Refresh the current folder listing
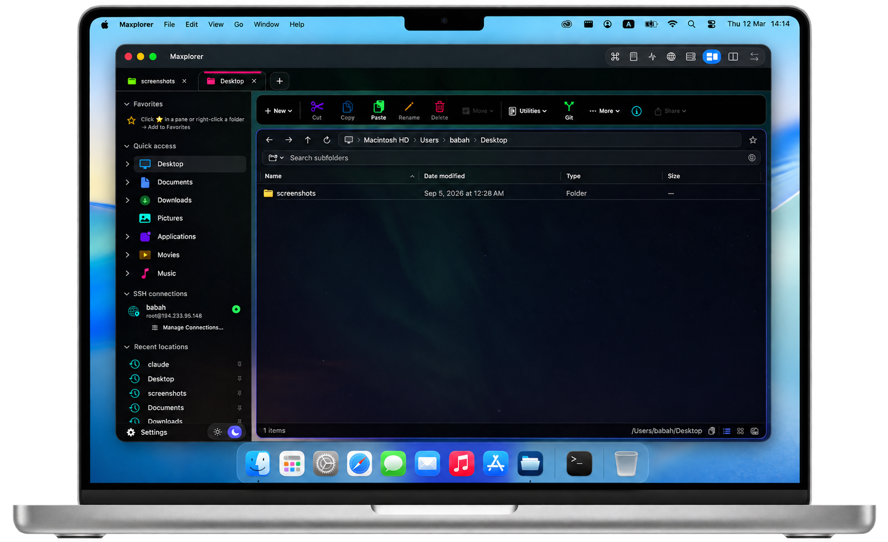 tap(327, 140)
